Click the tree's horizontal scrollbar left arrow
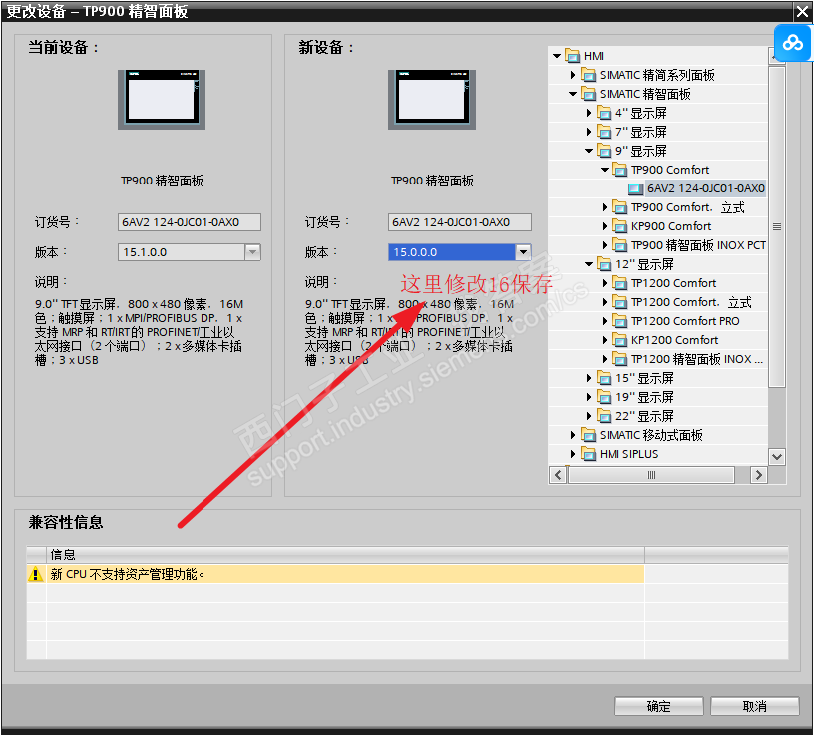The image size is (814, 736). pos(558,475)
